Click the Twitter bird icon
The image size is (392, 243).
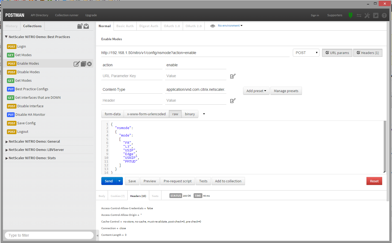[376, 15]
